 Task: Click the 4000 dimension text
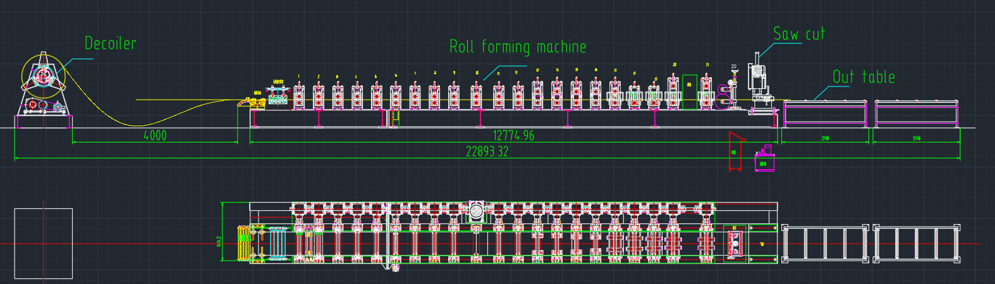click(x=155, y=135)
